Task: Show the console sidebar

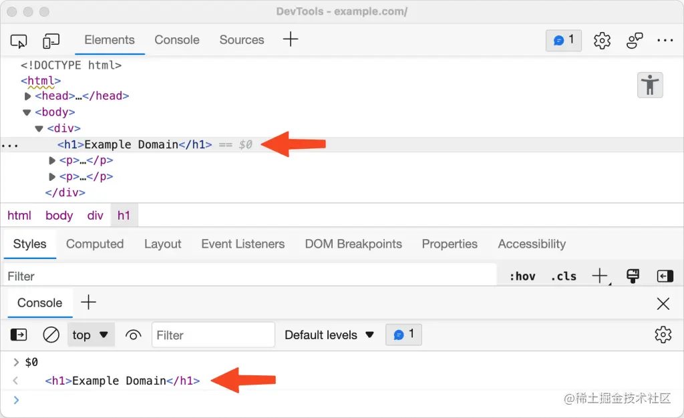Action: tap(18, 335)
